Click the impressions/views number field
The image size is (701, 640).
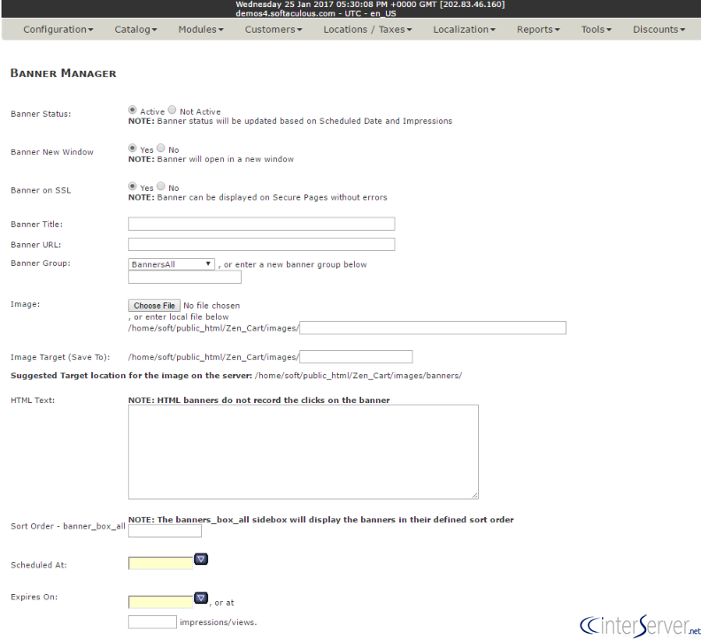(x=152, y=621)
